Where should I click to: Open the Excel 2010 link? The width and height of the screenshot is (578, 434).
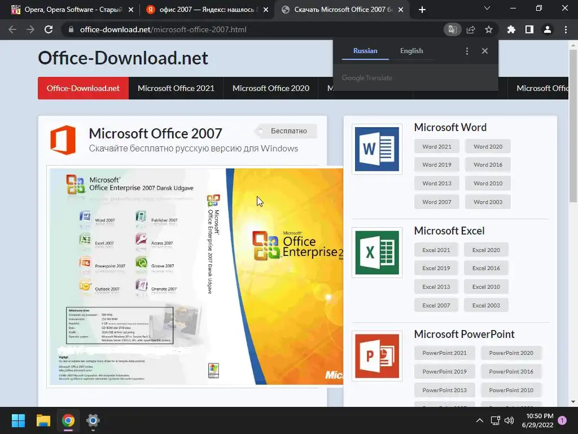[486, 287]
